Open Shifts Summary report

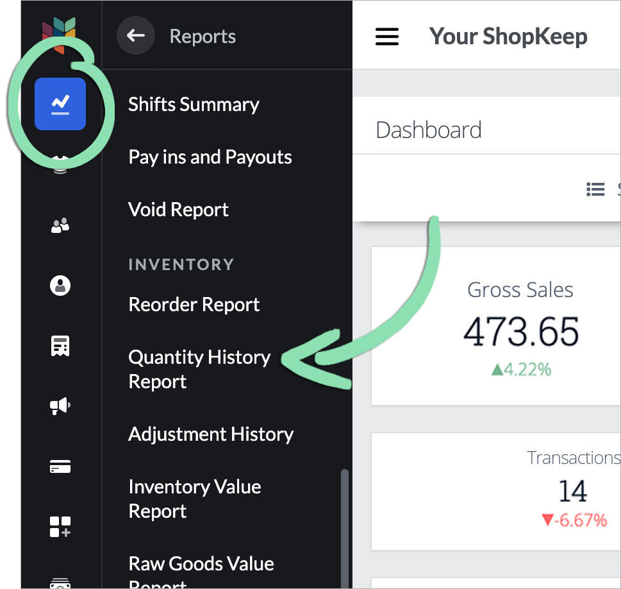pos(194,105)
